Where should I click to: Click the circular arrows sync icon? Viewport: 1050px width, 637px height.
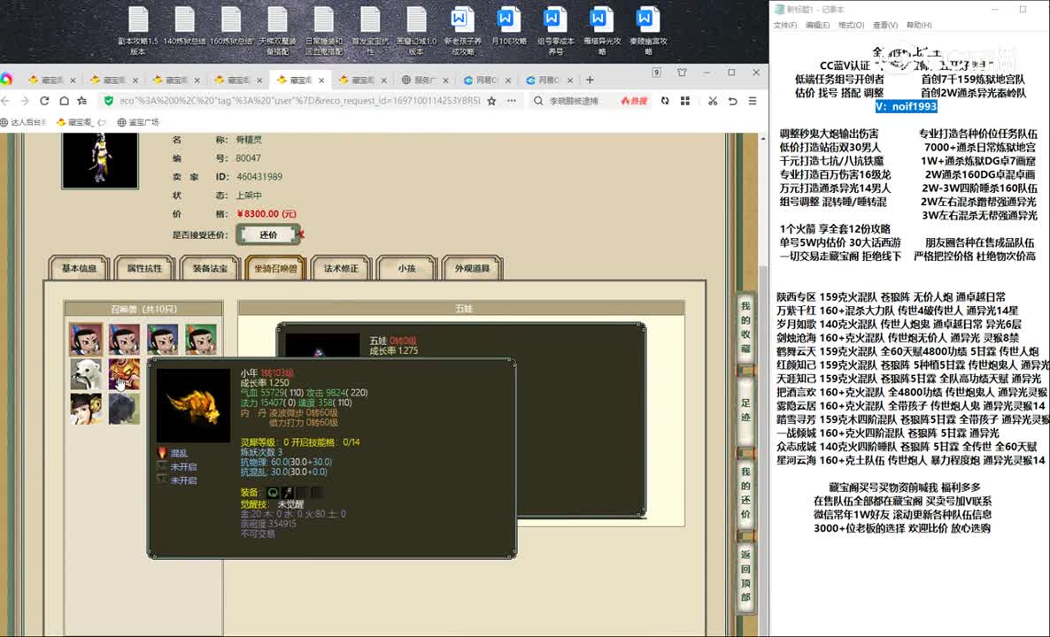pyautogui.click(x=665, y=101)
